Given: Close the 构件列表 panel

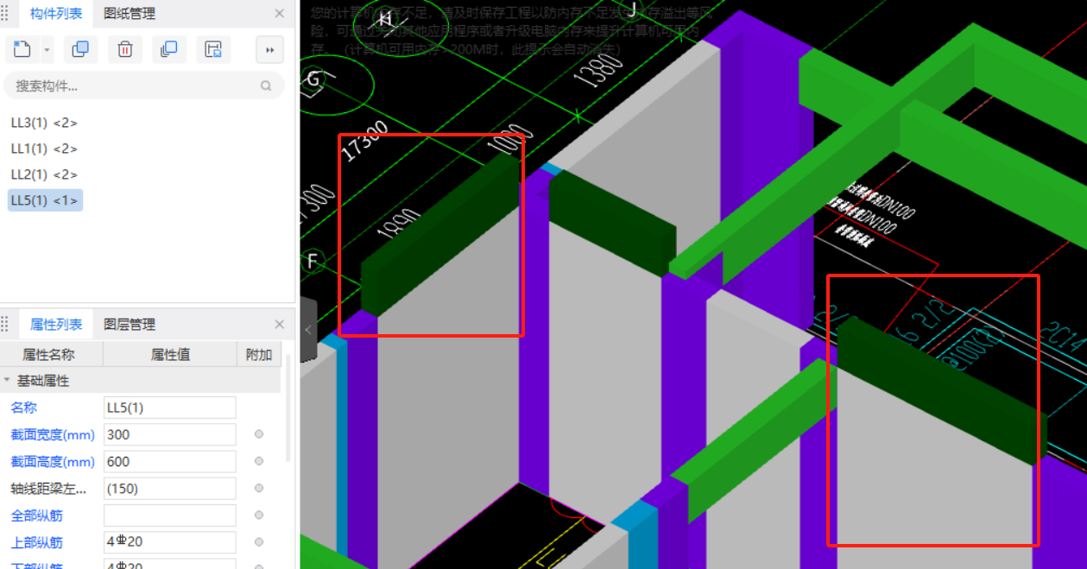Looking at the screenshot, I should coord(279,14).
